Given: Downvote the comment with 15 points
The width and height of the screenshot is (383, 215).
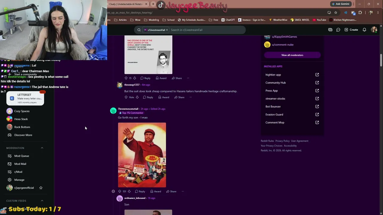Looking at the screenshot, I should pos(135,78).
